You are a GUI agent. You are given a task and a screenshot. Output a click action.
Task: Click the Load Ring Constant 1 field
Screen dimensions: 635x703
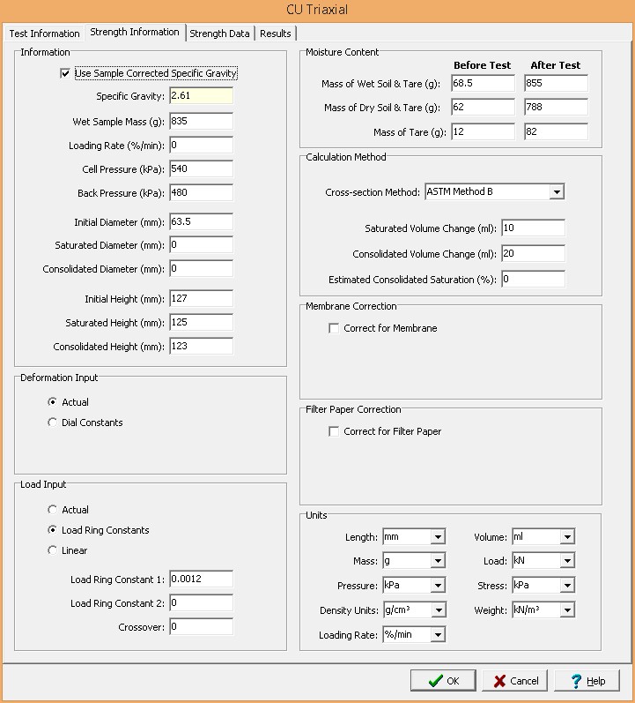click(x=201, y=580)
